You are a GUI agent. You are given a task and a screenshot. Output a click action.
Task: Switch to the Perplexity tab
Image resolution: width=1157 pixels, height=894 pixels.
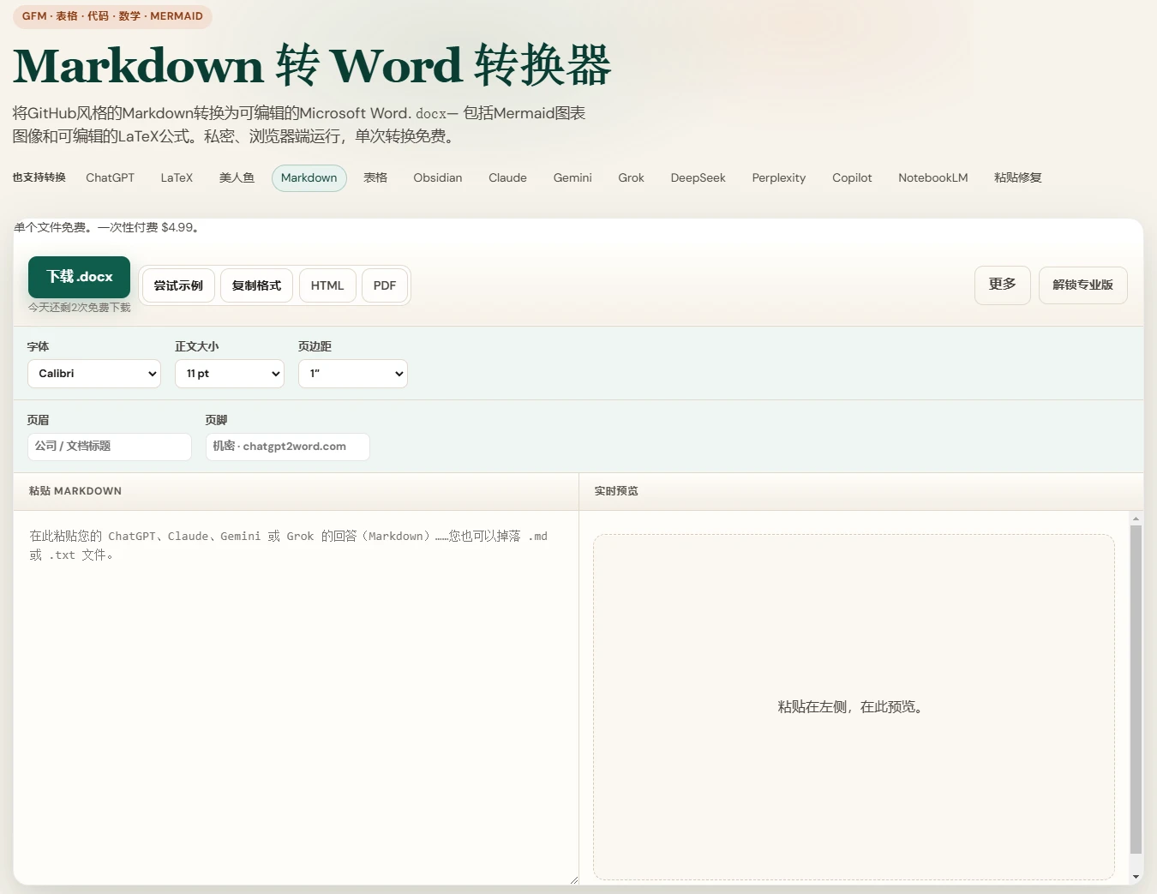click(x=779, y=178)
